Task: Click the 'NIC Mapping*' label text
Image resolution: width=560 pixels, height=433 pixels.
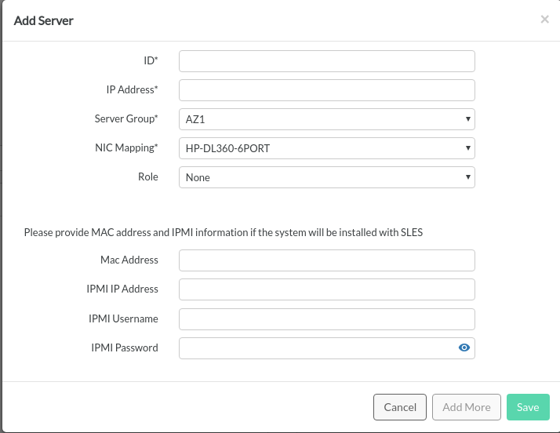Action: pos(125,148)
